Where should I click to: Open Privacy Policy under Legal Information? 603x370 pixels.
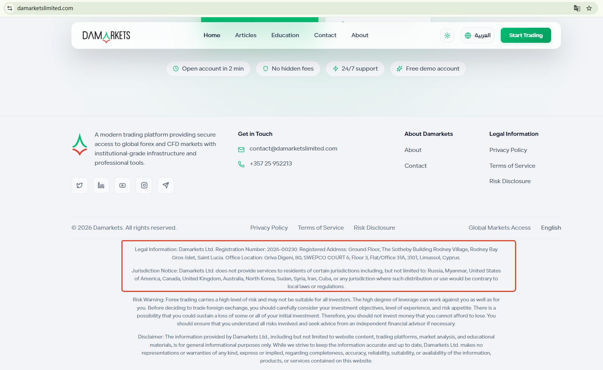tap(508, 150)
